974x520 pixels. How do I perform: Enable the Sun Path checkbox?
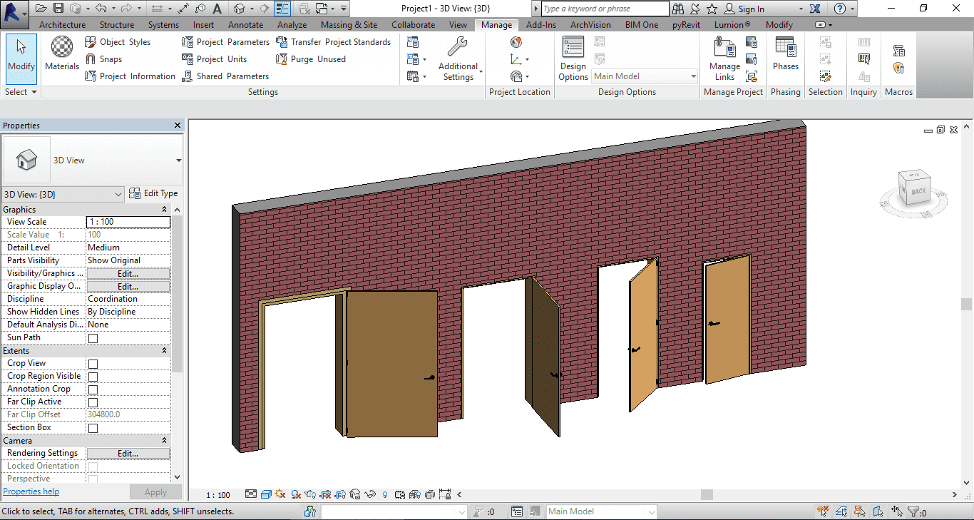point(93,338)
